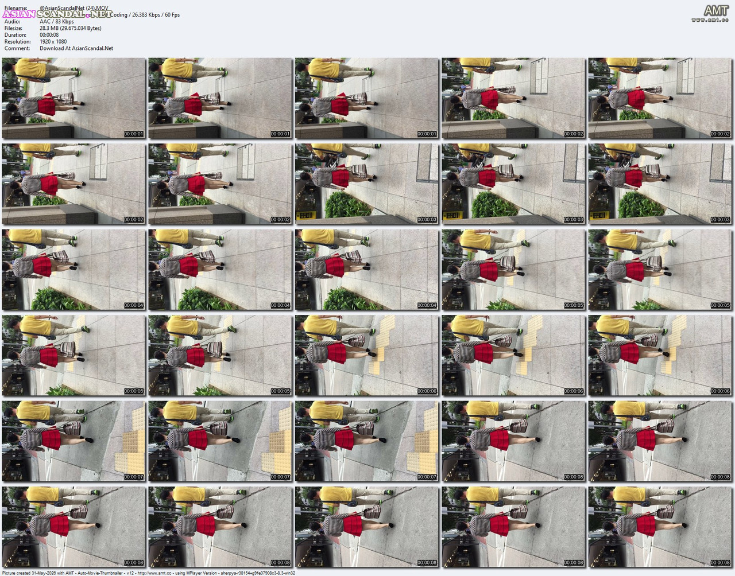Open the first thumbnail stamped 00:00:04
This screenshot has height=576, width=735.
coord(73,270)
